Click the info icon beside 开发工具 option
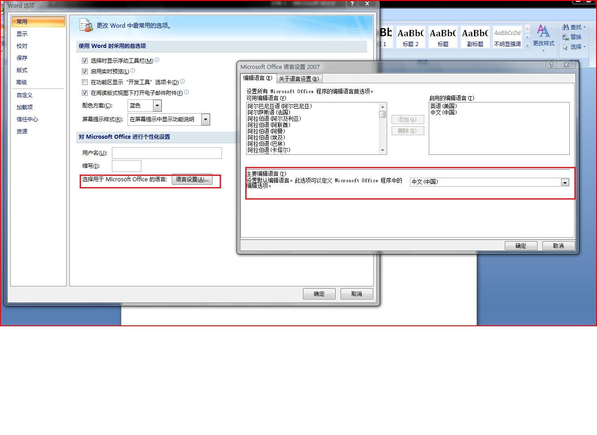Screen dimensions: 597x435 coord(183,81)
